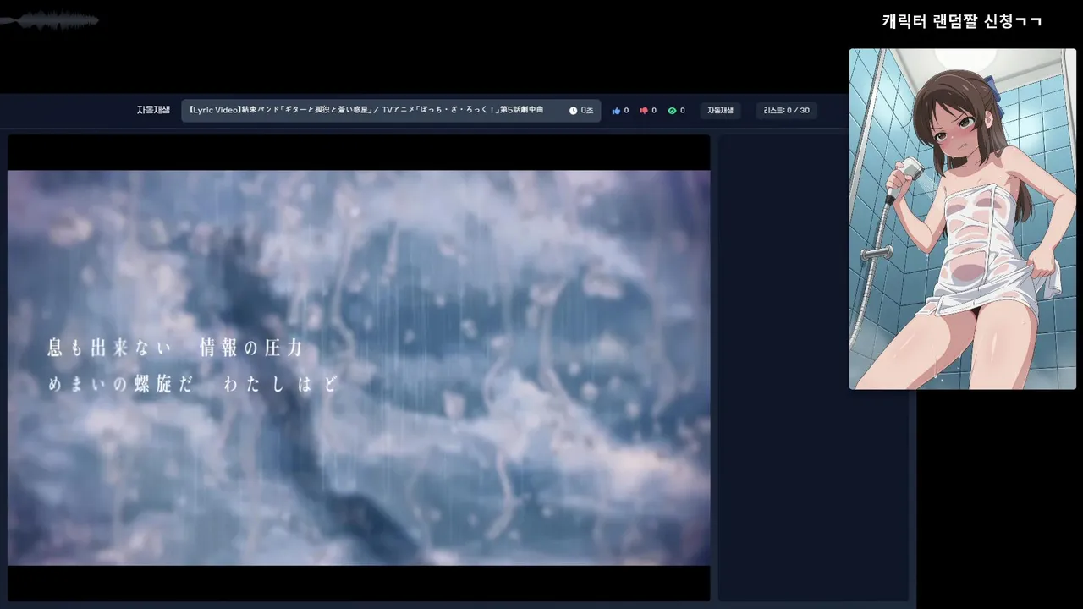Click the audio waveform at the top left

tap(49, 21)
